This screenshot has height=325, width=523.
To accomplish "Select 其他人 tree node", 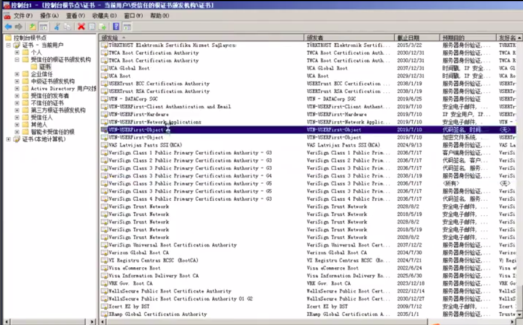I will [x=39, y=125].
